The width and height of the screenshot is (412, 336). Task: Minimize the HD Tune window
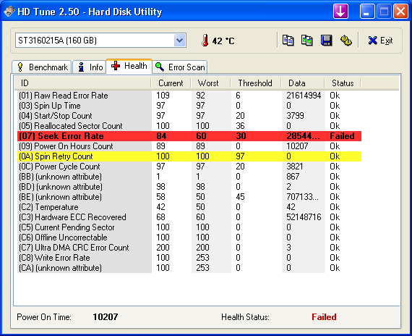click(367, 12)
